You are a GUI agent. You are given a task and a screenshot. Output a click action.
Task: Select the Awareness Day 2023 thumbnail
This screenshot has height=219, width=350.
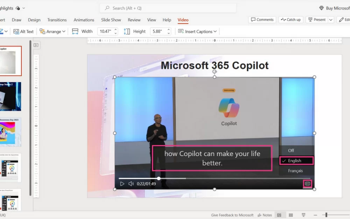[x=10, y=132]
